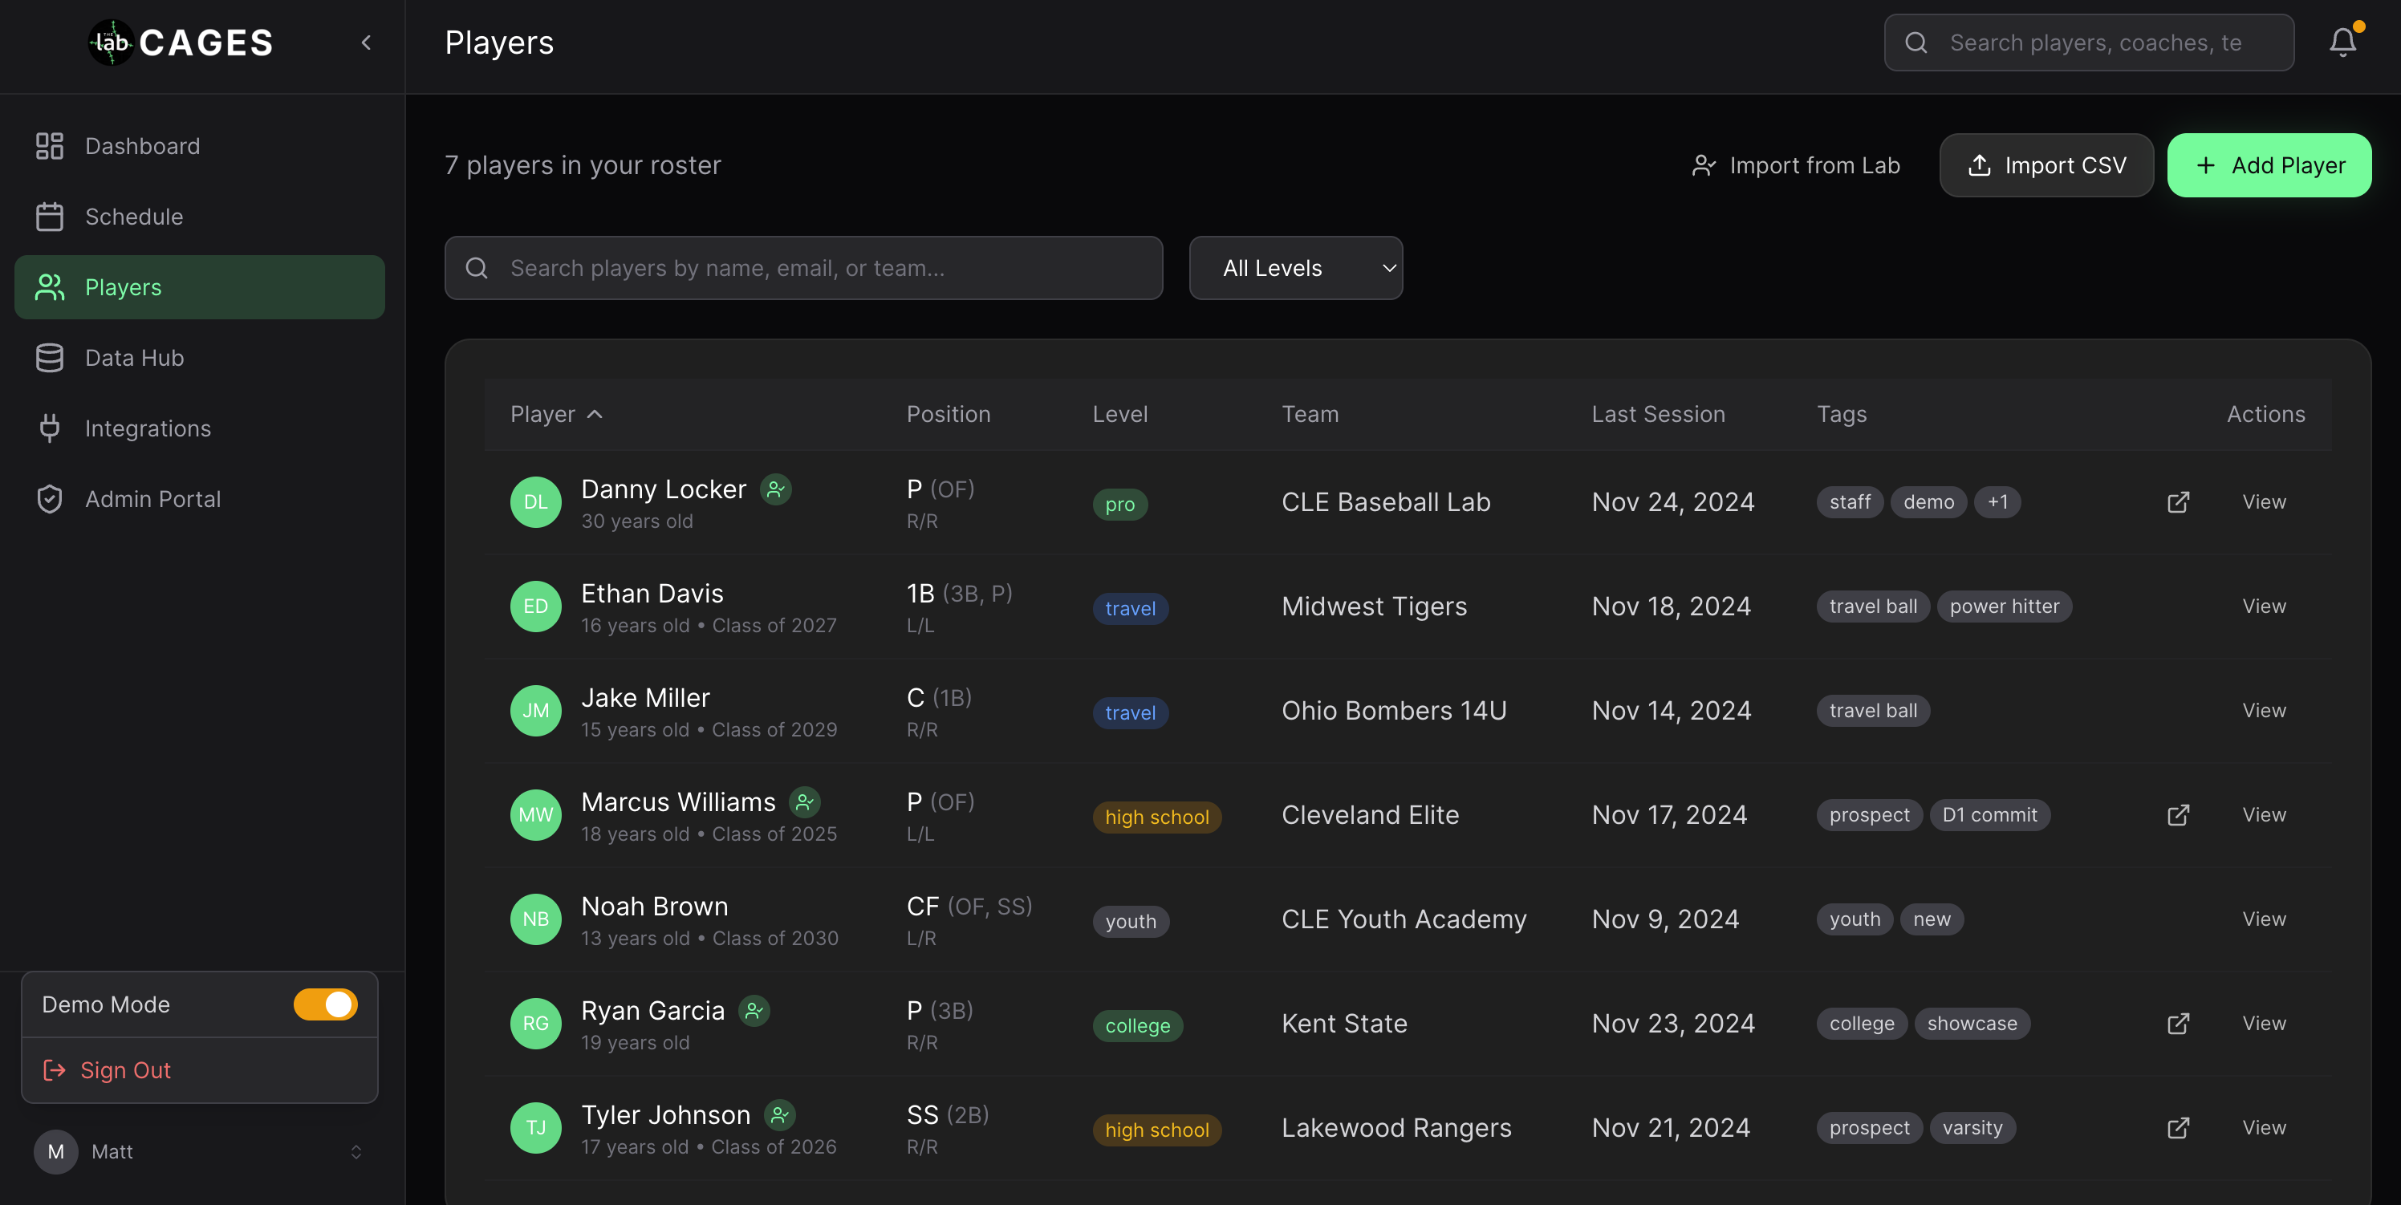The width and height of the screenshot is (2401, 1205).
Task: Expand the +1 tags on Danny Locker
Action: [1997, 502]
